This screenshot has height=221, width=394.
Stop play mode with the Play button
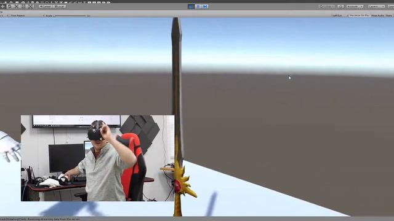(x=191, y=7)
